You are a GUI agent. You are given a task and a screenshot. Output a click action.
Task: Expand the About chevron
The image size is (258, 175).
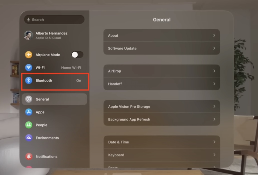(x=214, y=35)
